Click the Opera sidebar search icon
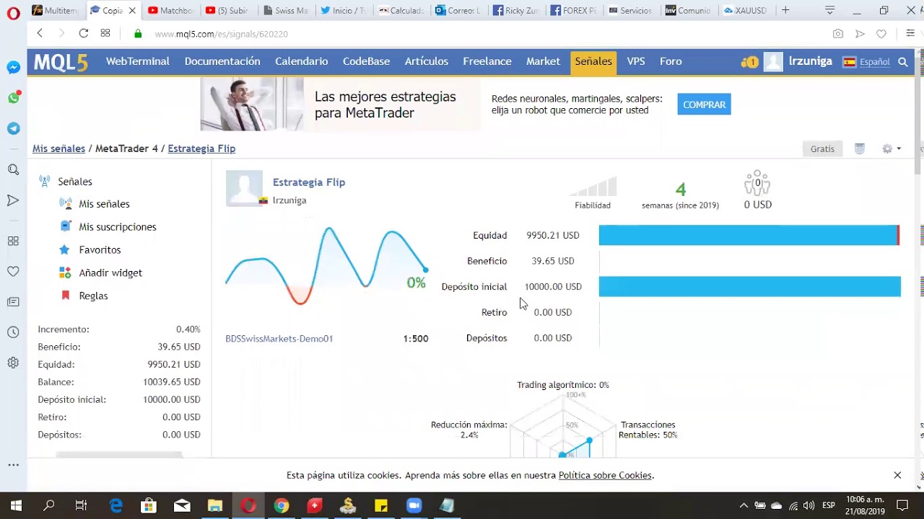The image size is (924, 519). click(13, 170)
